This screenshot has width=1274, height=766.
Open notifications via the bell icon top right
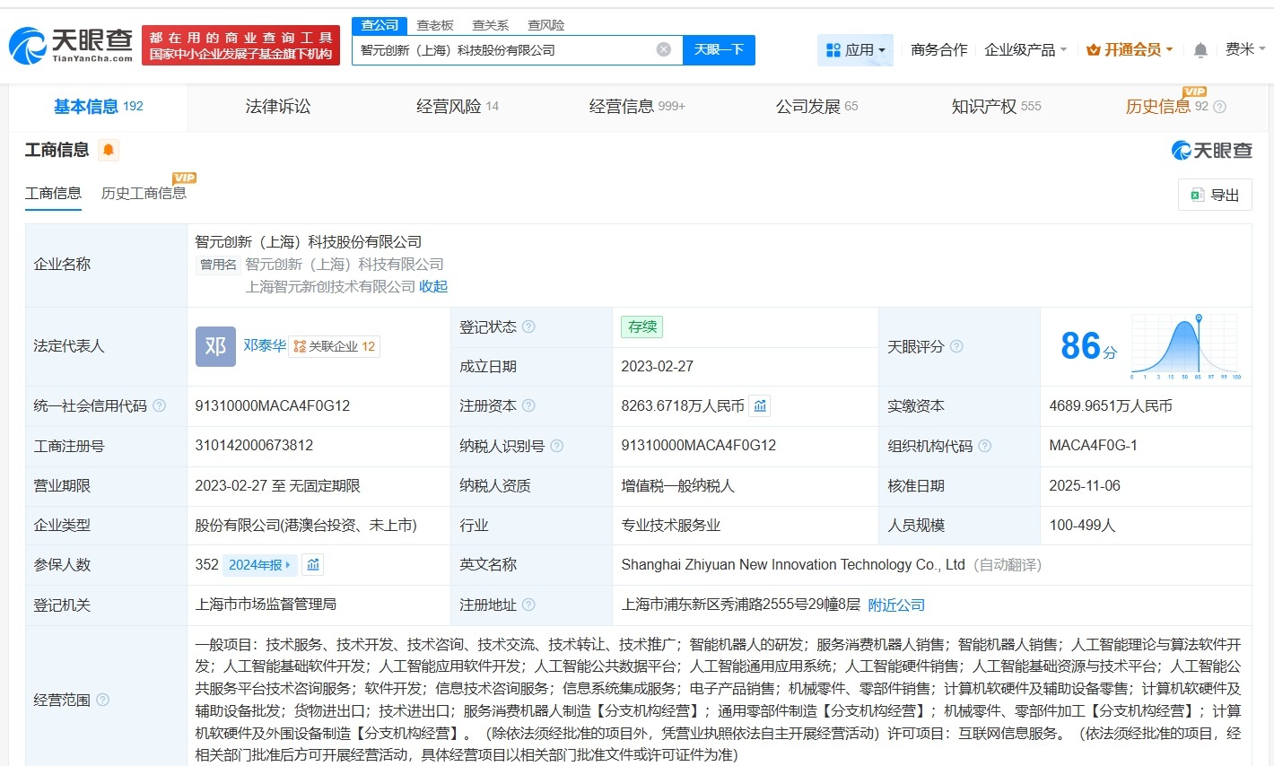point(1200,49)
